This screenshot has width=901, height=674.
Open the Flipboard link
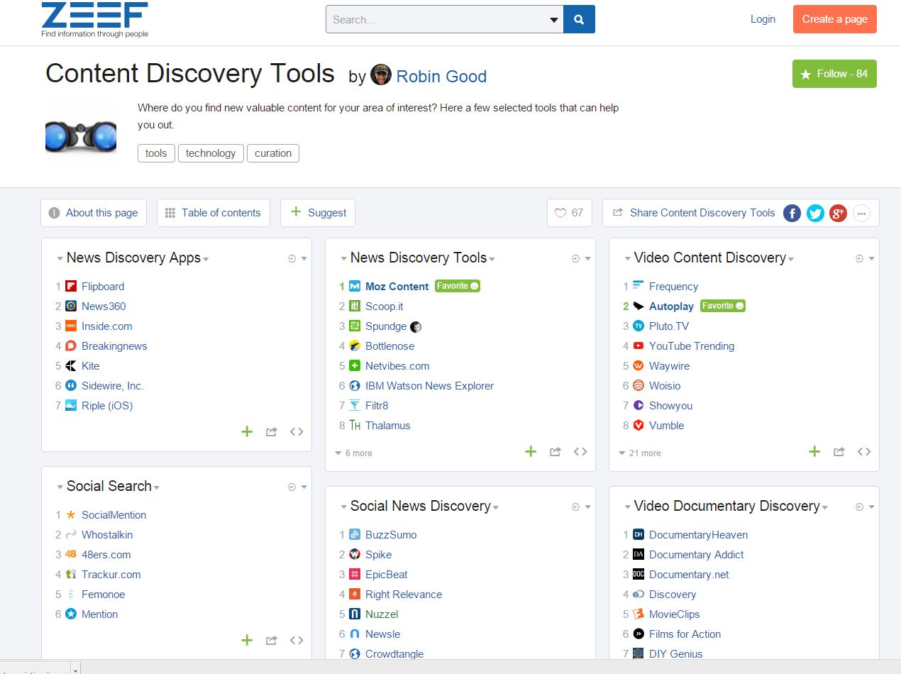pyautogui.click(x=103, y=287)
